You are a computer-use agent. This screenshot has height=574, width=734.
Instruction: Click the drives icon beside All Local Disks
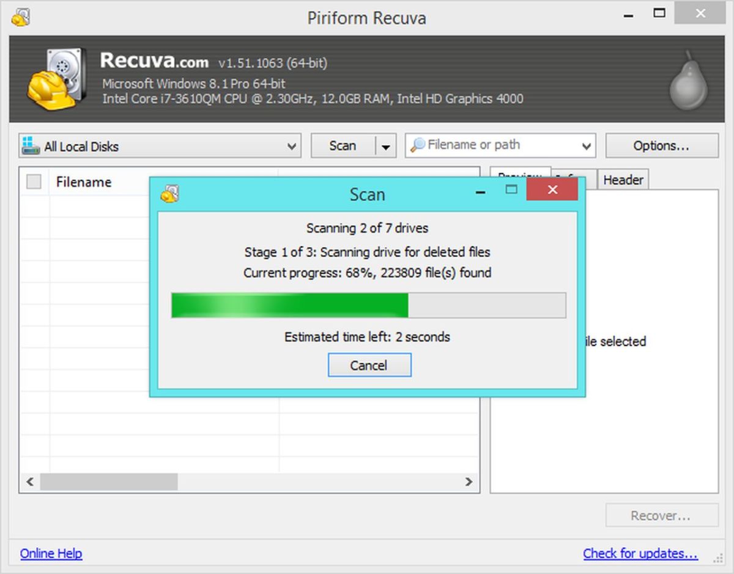tap(31, 145)
